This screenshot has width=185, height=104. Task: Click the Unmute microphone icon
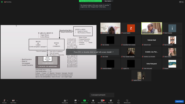tap(4, 101)
